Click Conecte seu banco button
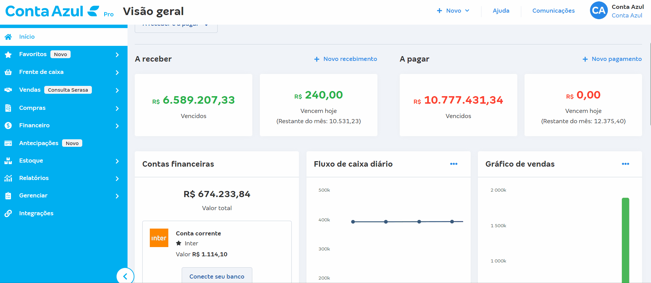Image resolution: width=651 pixels, height=283 pixels. (217, 275)
